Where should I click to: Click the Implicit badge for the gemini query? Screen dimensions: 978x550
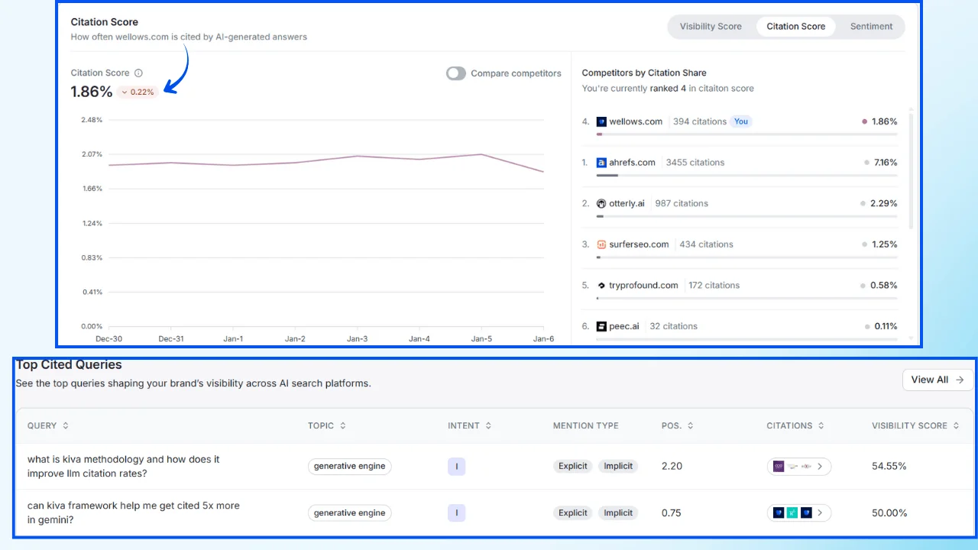(x=617, y=513)
